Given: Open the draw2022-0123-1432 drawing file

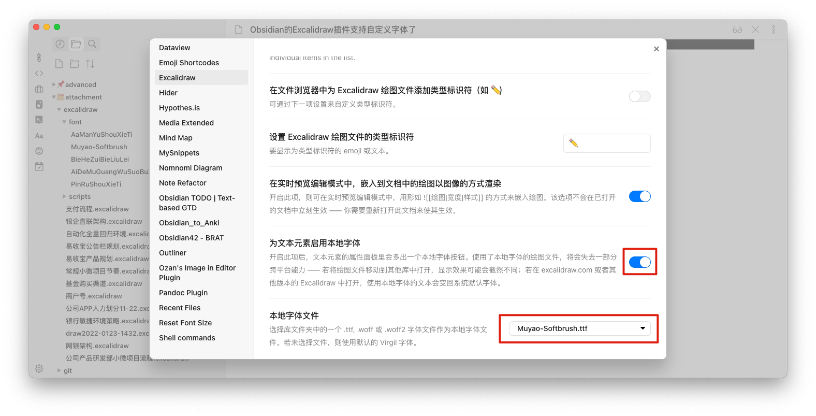Looking at the screenshot, I should [108, 334].
